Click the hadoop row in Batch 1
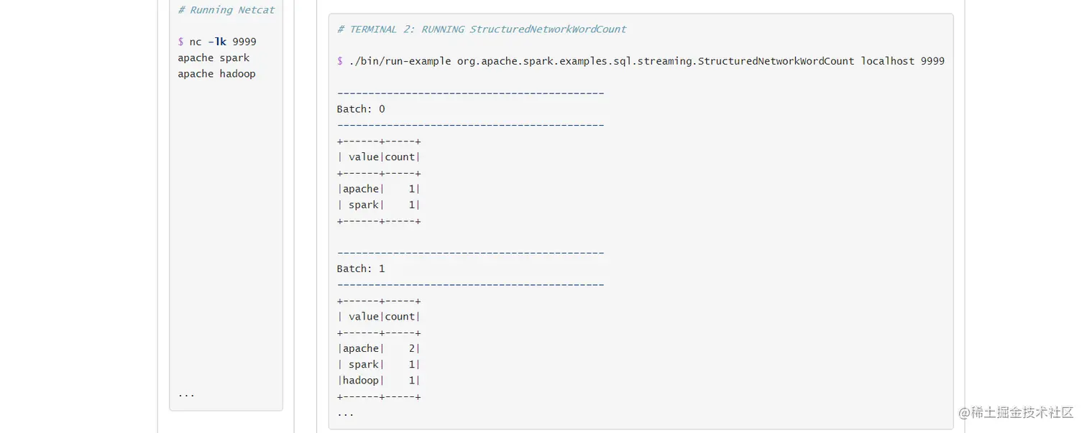 [x=379, y=381]
